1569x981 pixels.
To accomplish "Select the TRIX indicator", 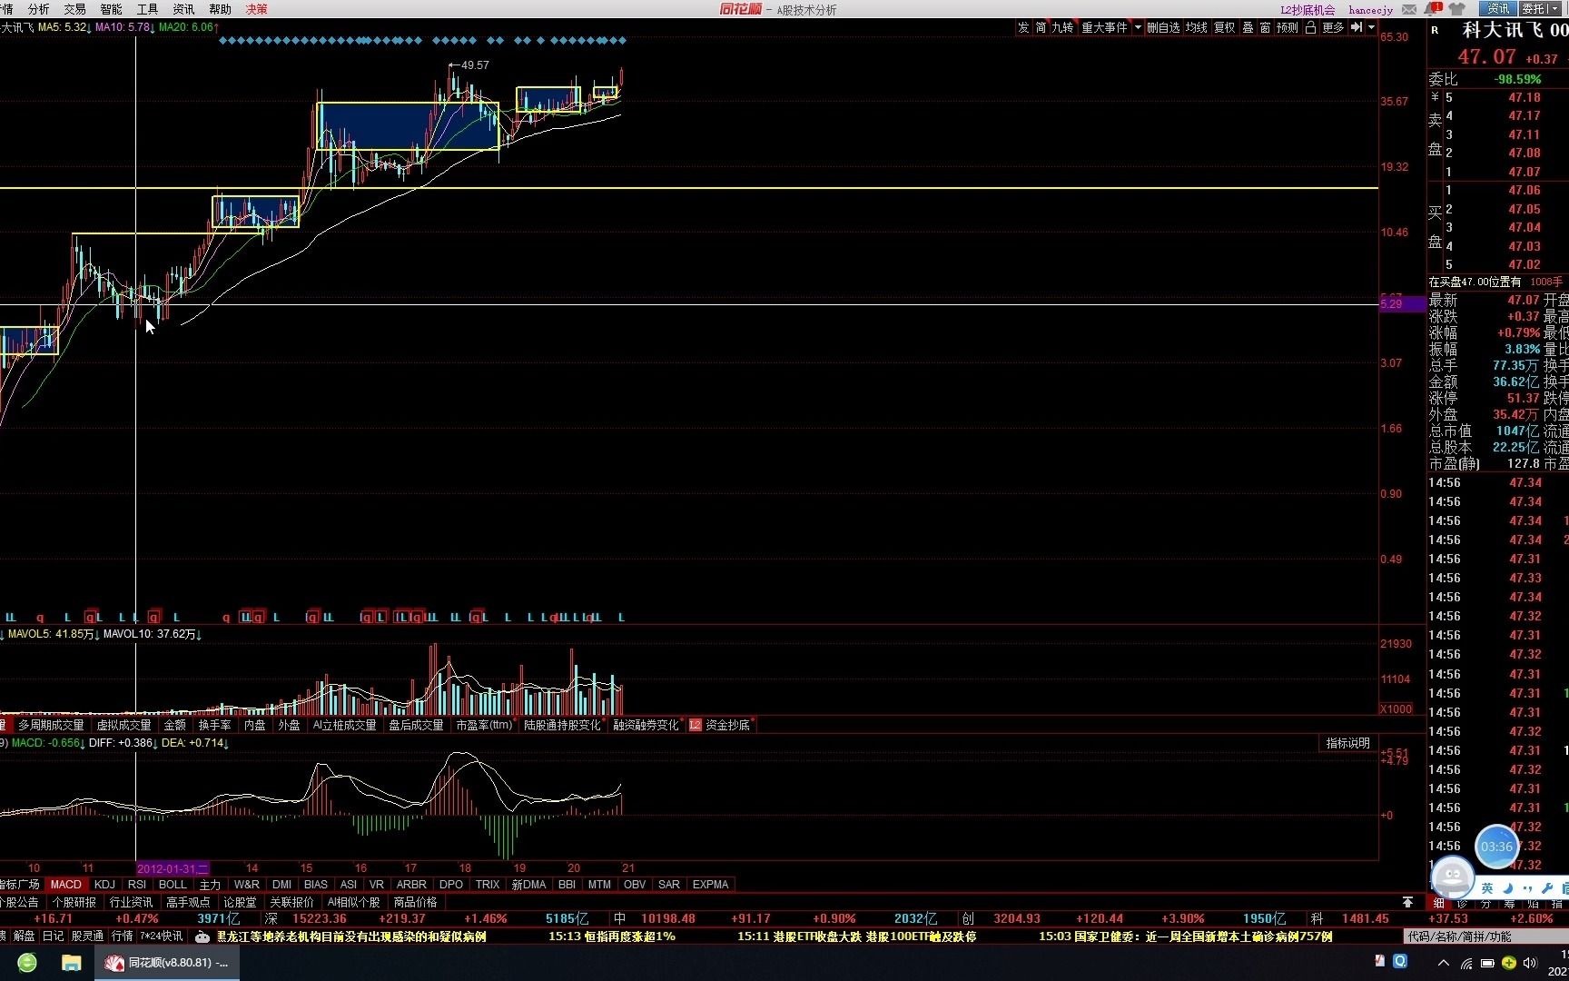I will click(x=488, y=885).
